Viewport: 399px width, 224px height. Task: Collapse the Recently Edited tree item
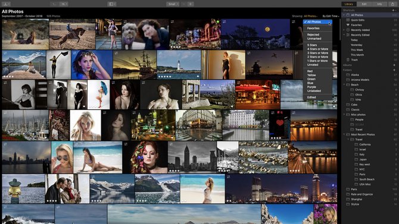pyautogui.click(x=344, y=35)
